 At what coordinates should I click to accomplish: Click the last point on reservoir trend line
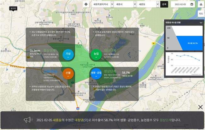tap(199, 60)
